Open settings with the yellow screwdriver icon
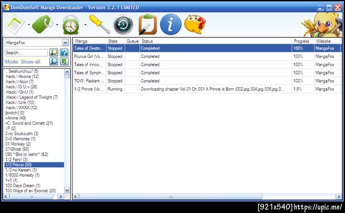Image resolution: width=345 pixels, height=213 pixels. click(x=99, y=24)
